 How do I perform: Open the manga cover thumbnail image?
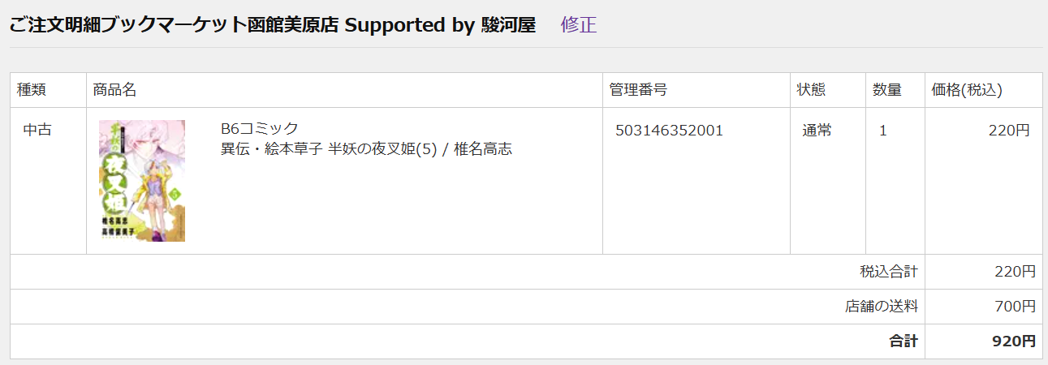pyautogui.click(x=142, y=181)
